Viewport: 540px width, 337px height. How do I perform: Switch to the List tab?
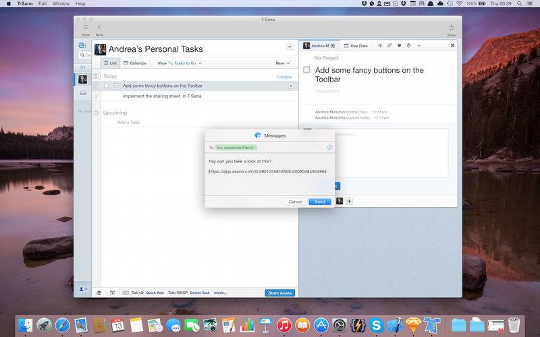110,63
